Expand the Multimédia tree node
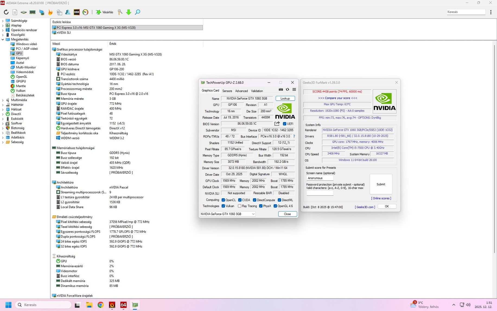The width and height of the screenshot is (497, 311). (3, 100)
